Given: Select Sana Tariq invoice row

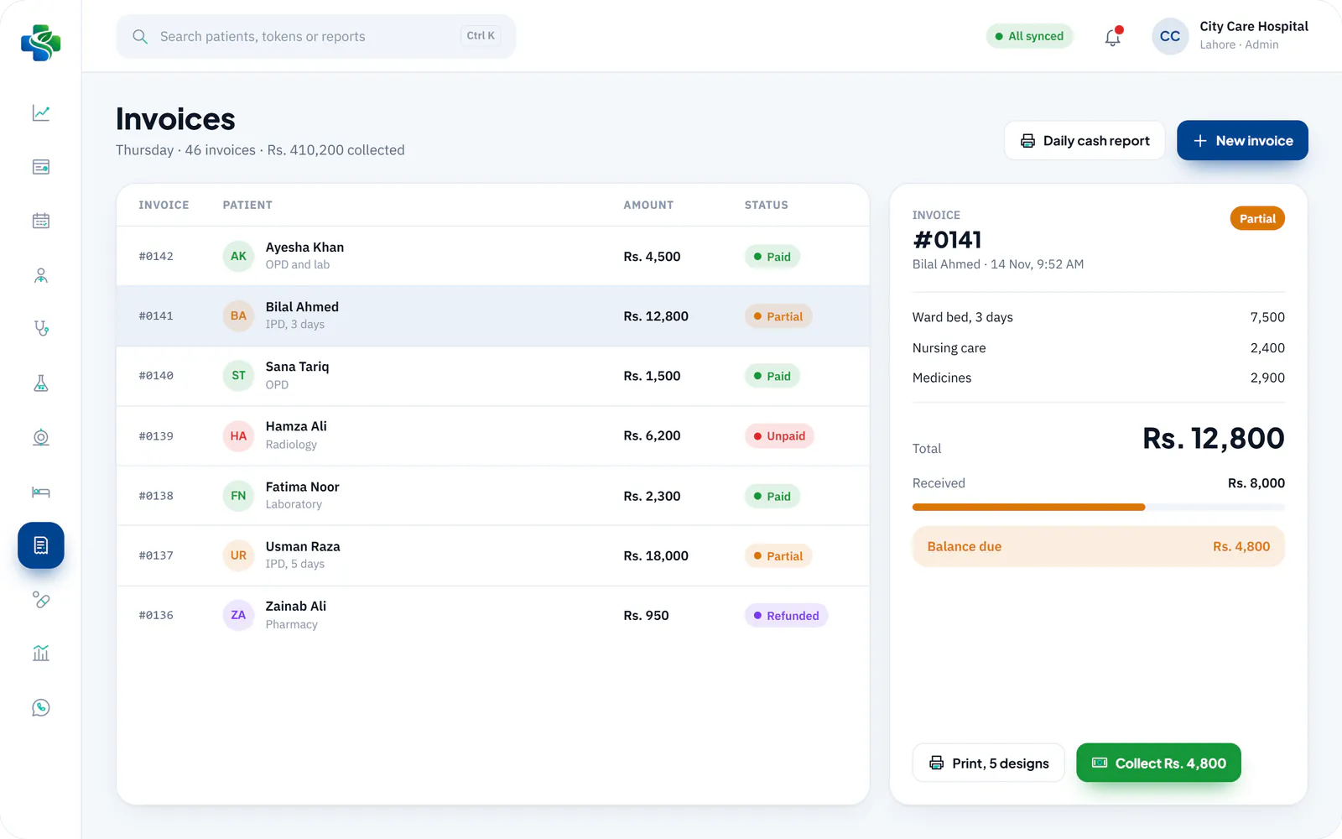Looking at the screenshot, I should [493, 376].
